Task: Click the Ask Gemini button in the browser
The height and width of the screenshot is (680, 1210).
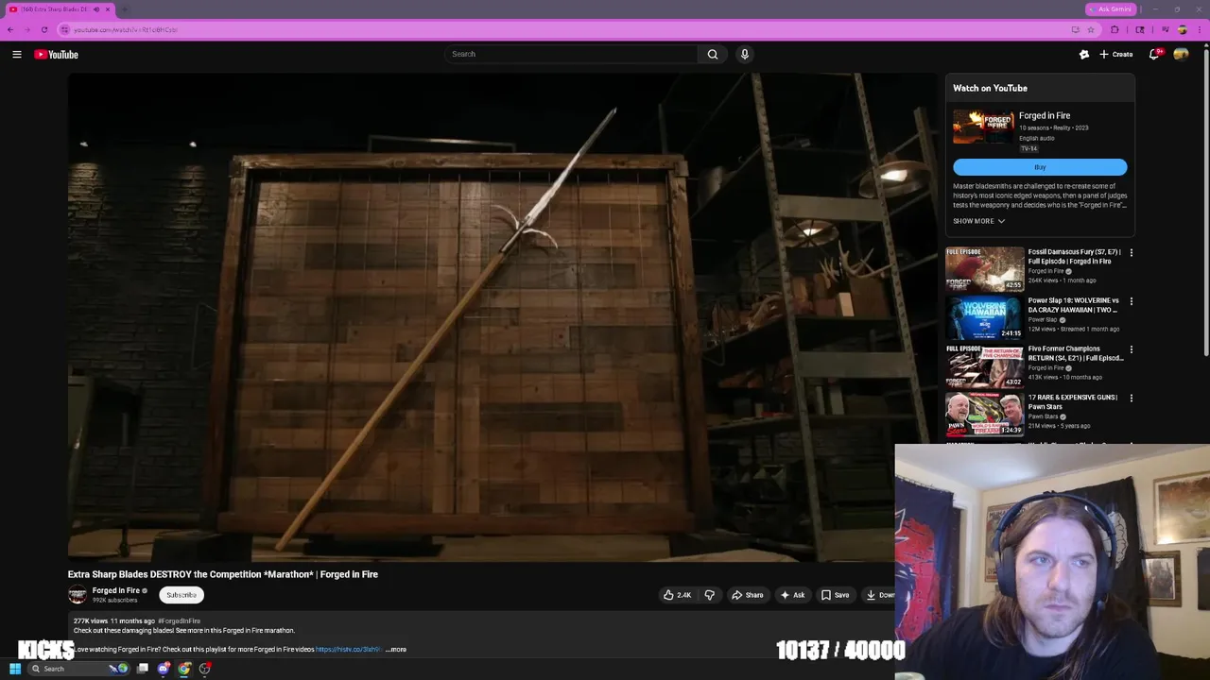Action: coord(1110,9)
